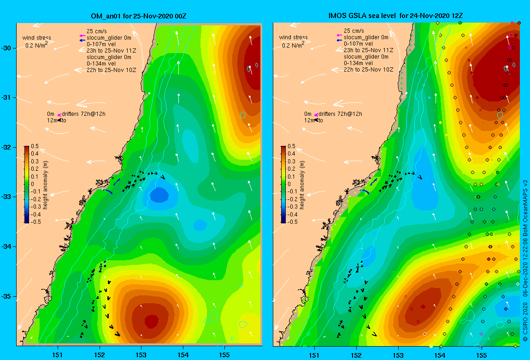Click the '-32' latitude axis label
The width and height of the screenshot is (530, 360).
(x=6, y=147)
